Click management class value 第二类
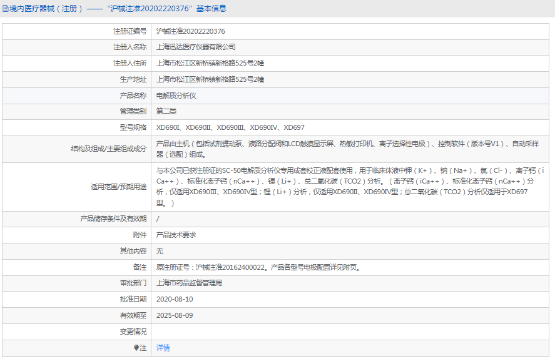This screenshot has height=359, width=555. click(x=166, y=111)
